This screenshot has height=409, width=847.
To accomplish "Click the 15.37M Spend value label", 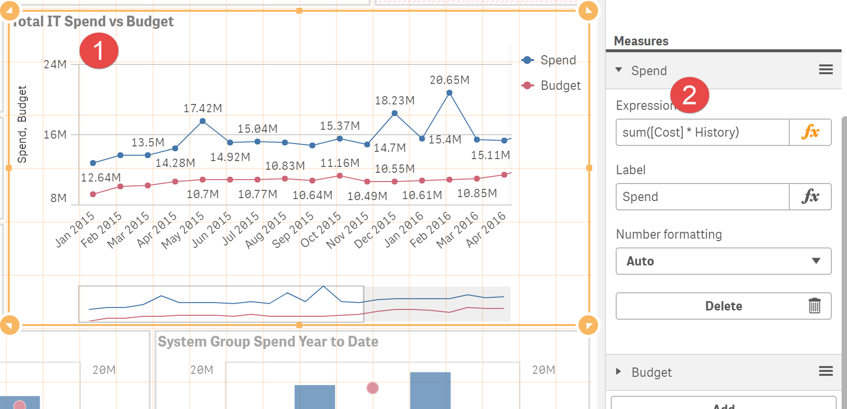I will (340, 126).
